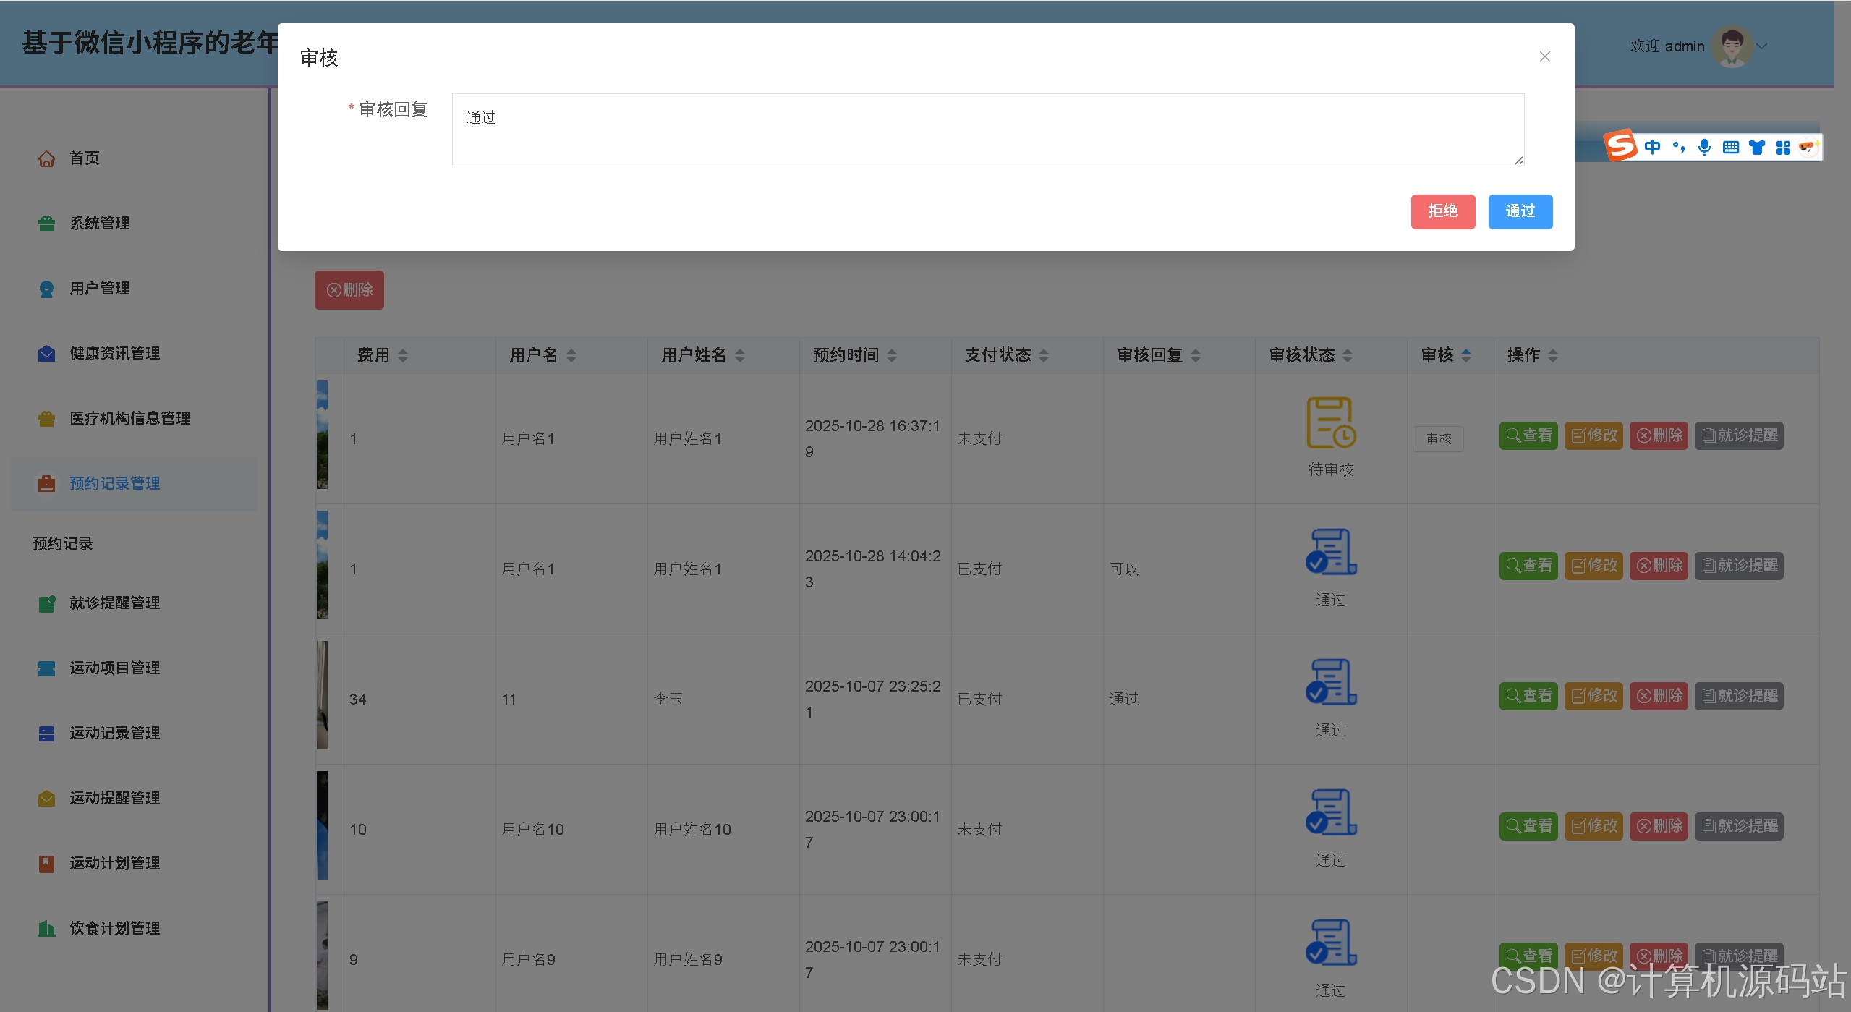
Task: Click the toolbox grid icon on input toolbar
Action: [x=1783, y=148]
